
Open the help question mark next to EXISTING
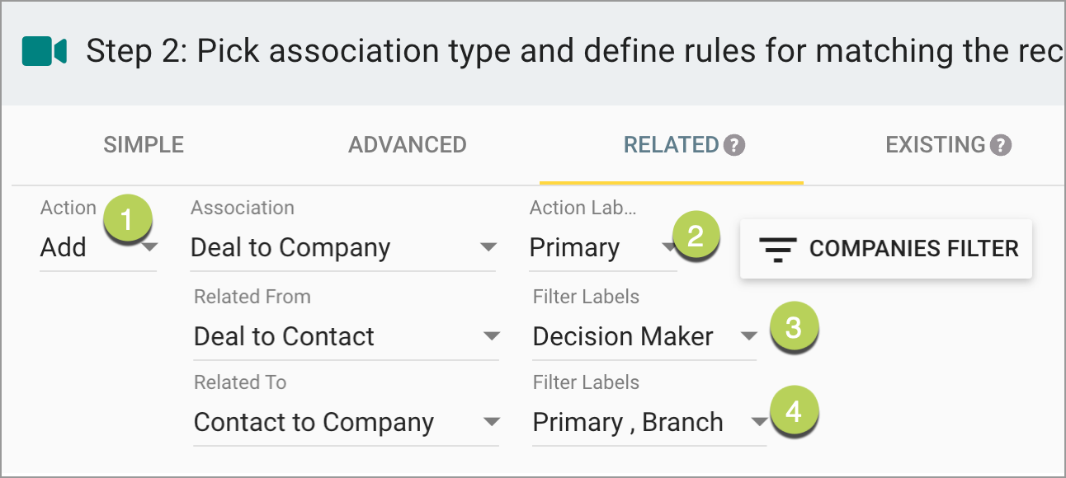click(1002, 144)
